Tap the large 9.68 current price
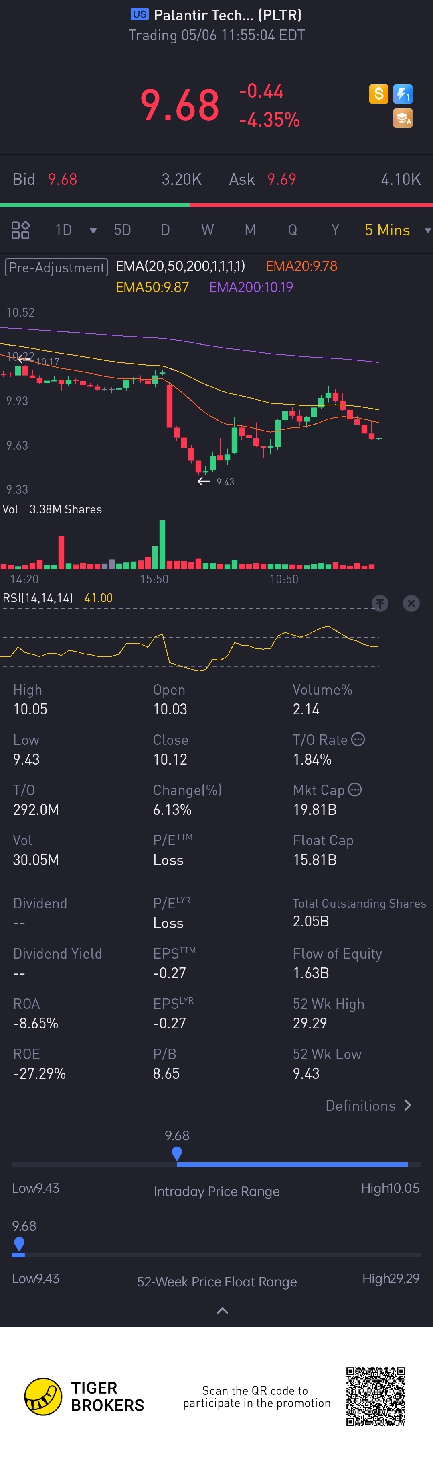Screen dimensions: 433x1466 click(x=180, y=105)
